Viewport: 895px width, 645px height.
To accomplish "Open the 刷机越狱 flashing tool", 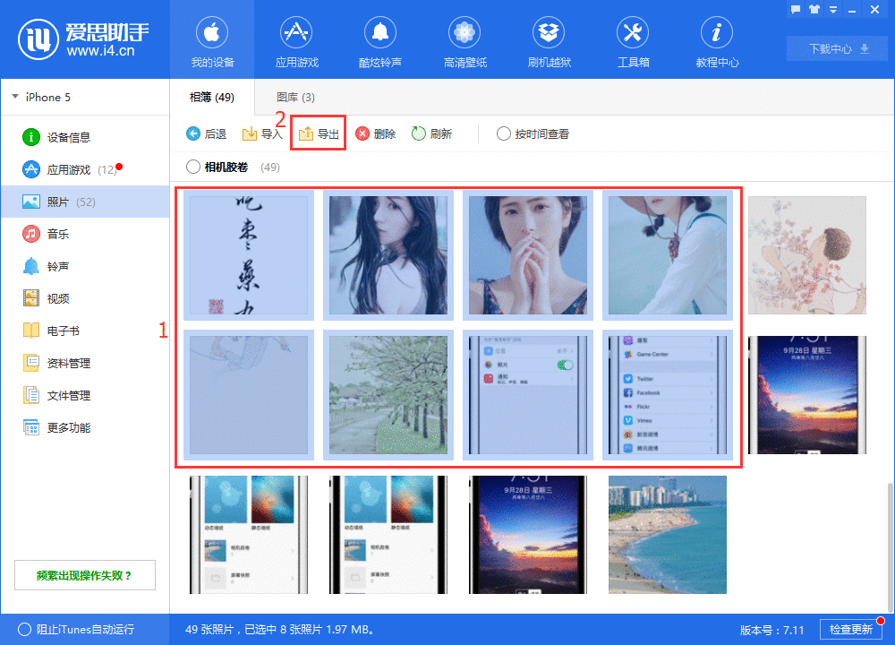I will point(549,40).
